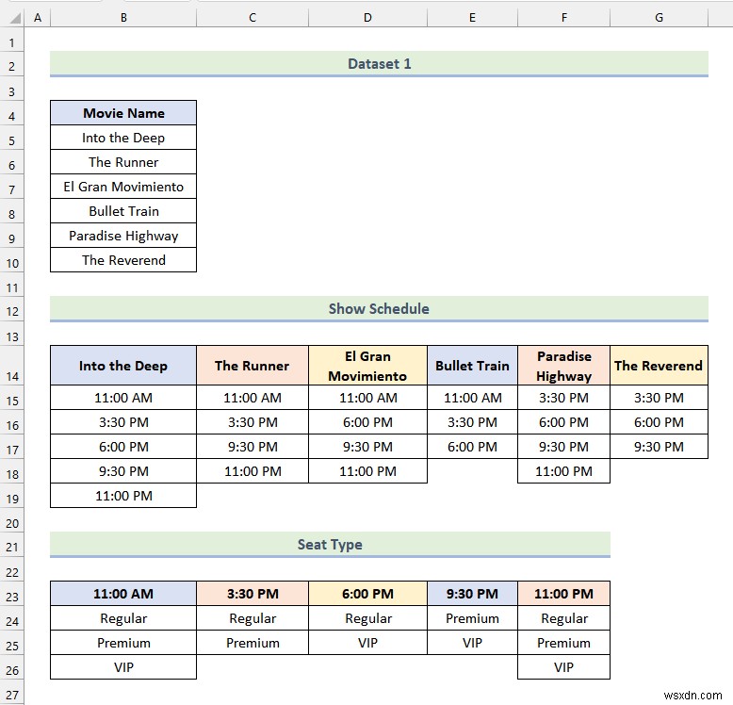
Task: Select 11:00 PM under Into the Deep
Action: (x=123, y=496)
